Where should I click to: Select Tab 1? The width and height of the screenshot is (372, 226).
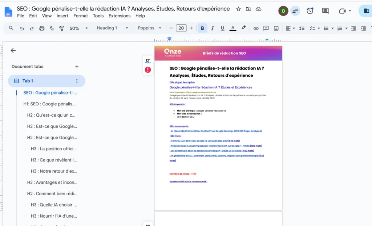click(46, 81)
